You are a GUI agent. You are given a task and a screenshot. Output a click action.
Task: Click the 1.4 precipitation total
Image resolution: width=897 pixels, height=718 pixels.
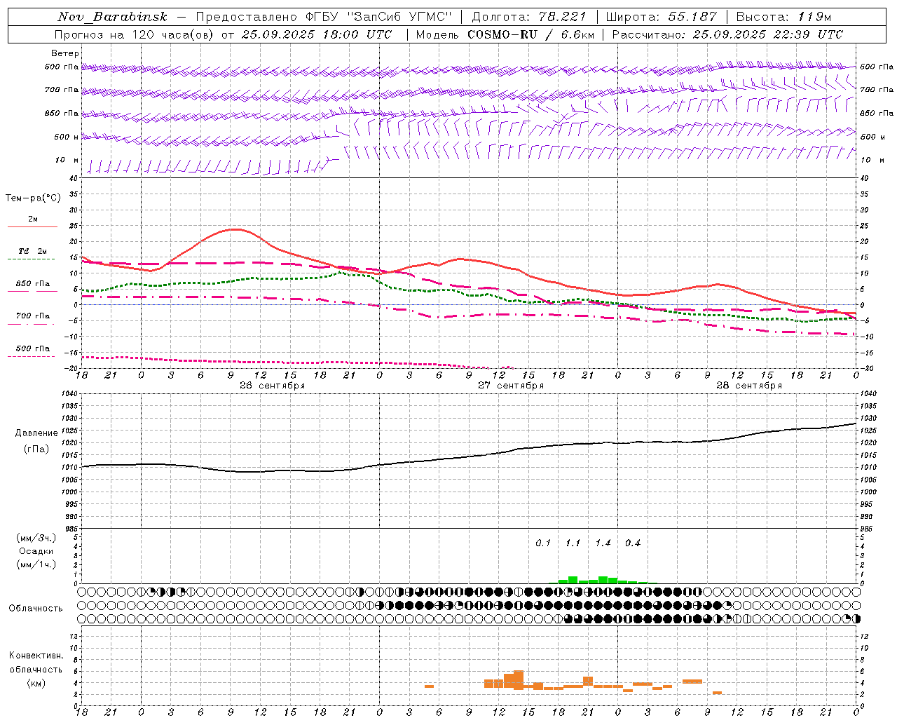(603, 543)
